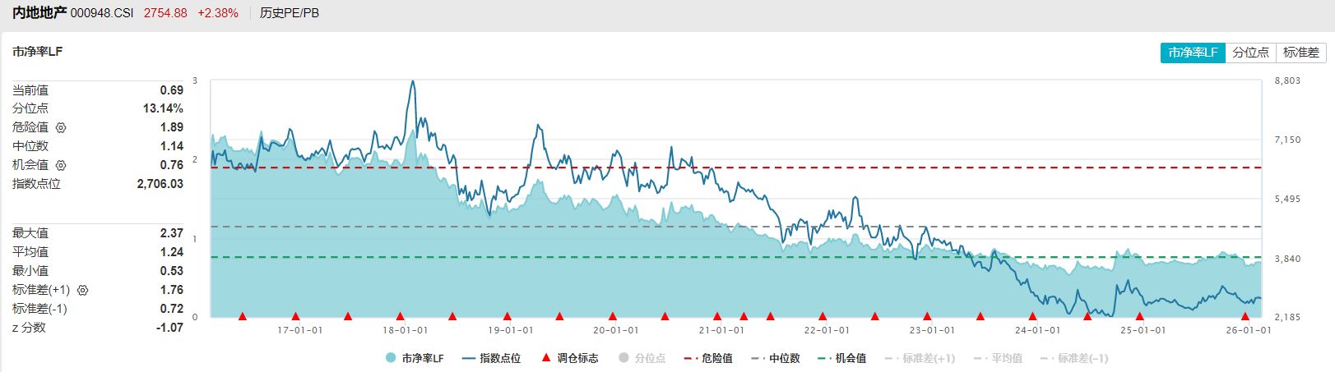
Task: Click the 历史PE/PB header link
Action: (290, 13)
